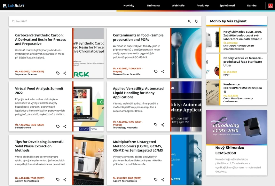
Task: Share the Carboxen Synthetic Carbon webinar
Action: (65, 73)
